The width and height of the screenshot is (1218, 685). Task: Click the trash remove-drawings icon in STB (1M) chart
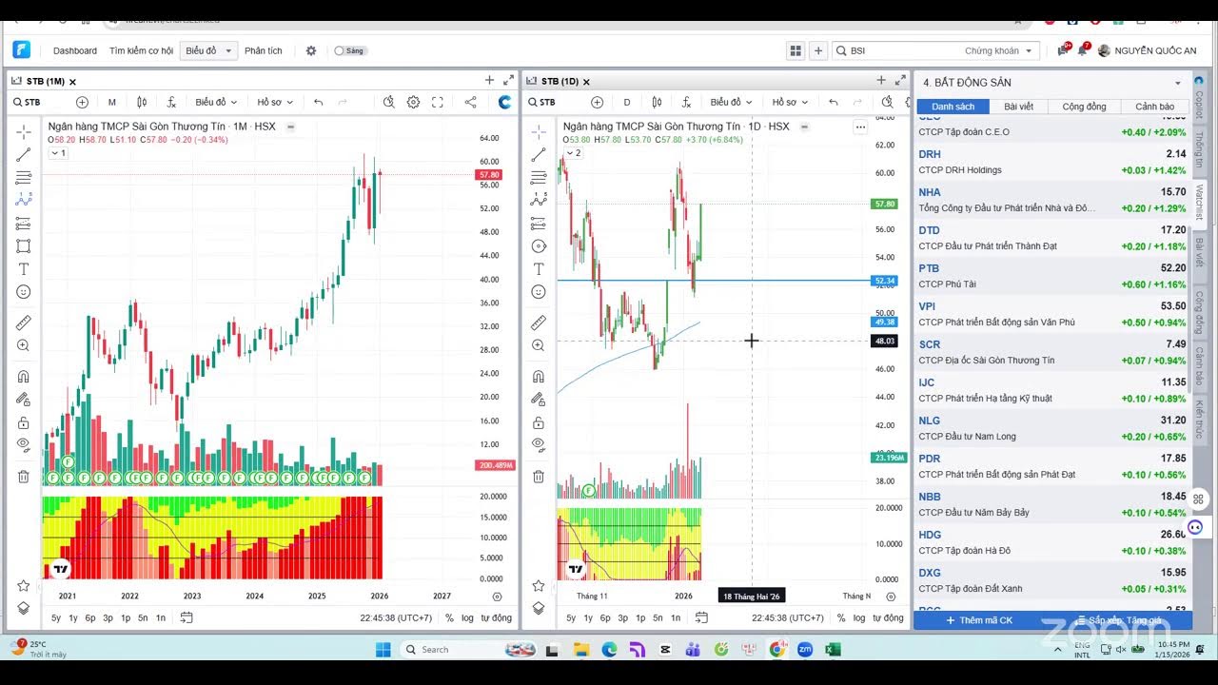click(24, 476)
